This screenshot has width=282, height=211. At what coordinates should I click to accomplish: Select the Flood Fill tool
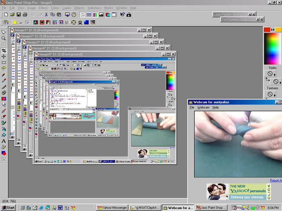(4, 135)
